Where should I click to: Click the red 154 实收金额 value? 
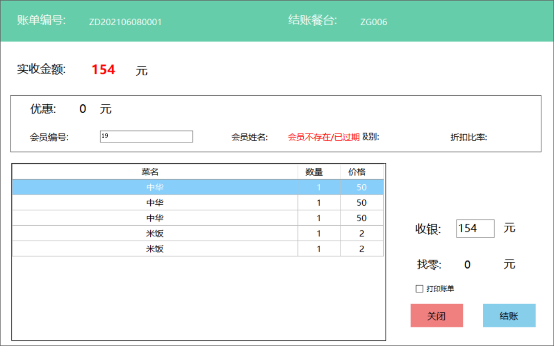coord(103,70)
